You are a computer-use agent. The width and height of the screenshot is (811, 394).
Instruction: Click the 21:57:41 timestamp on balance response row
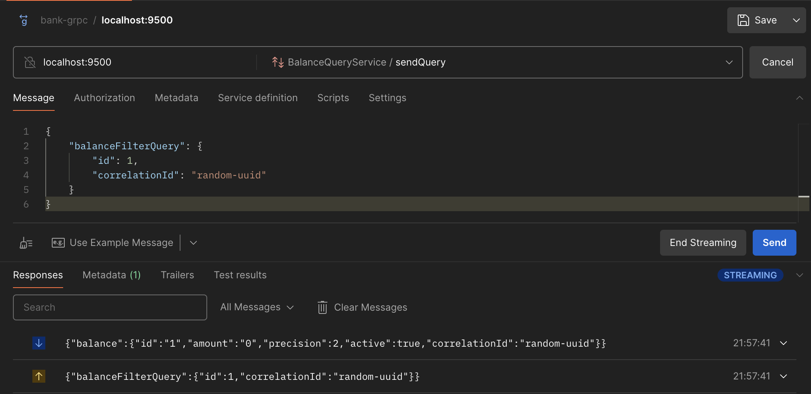click(752, 343)
